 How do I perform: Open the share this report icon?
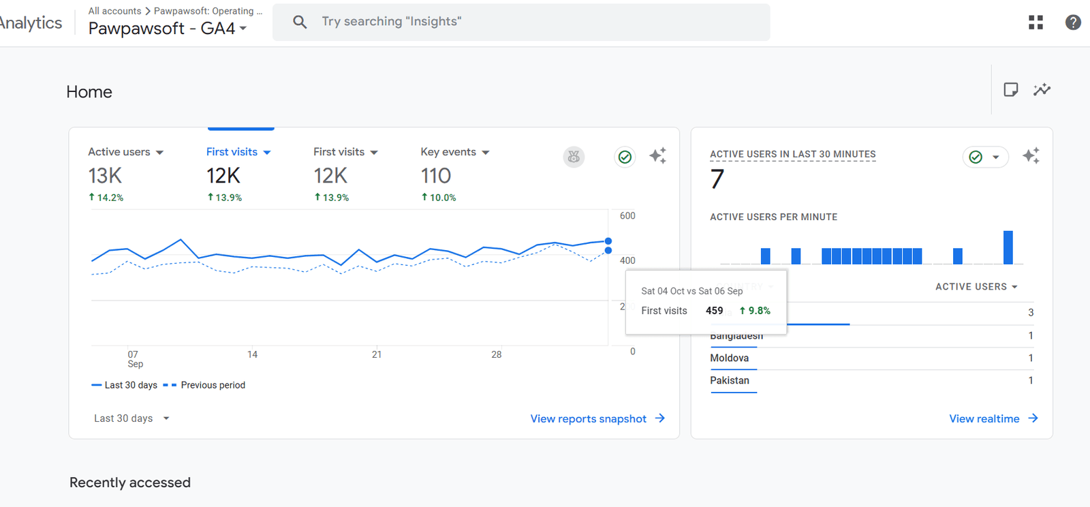pyautogui.click(x=1011, y=89)
